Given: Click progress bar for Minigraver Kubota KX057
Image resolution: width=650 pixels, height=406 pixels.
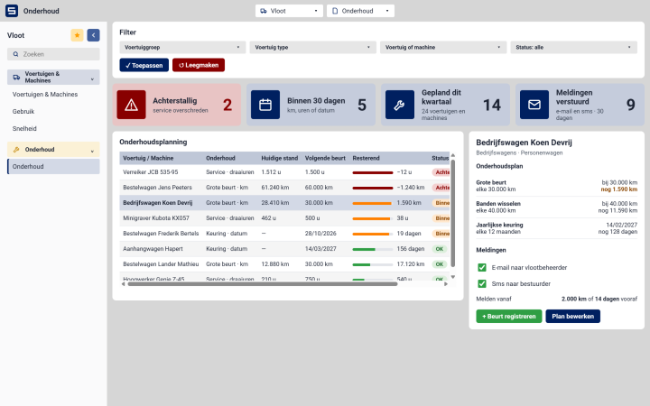Looking at the screenshot, I should click(372, 218).
